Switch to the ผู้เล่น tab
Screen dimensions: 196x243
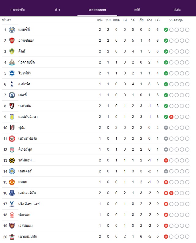[177, 10]
